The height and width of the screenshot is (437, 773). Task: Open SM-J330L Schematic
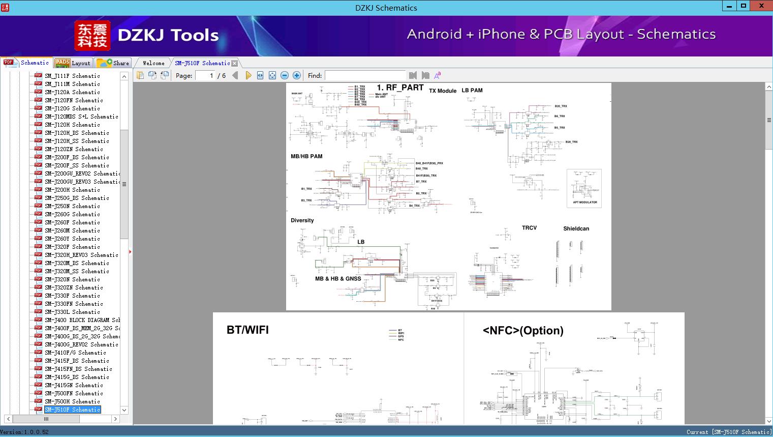click(x=72, y=312)
